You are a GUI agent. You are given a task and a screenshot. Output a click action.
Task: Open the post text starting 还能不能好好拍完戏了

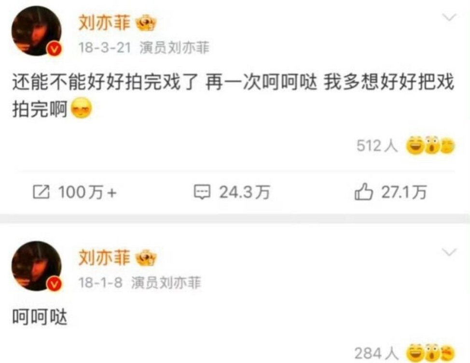click(x=233, y=96)
